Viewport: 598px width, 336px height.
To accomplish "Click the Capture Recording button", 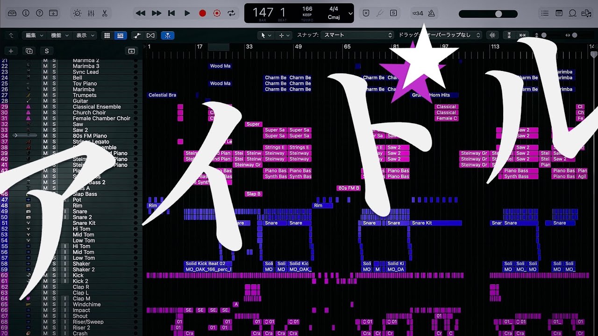I will (217, 14).
